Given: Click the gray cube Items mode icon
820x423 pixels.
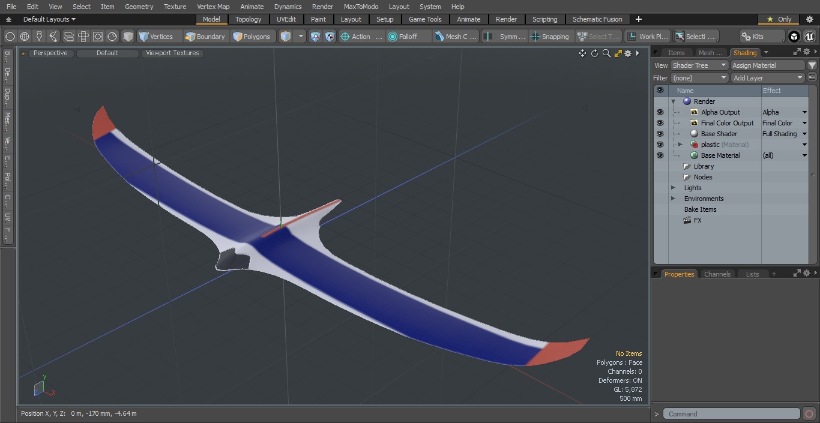Looking at the screenshot, I should click(128, 37).
